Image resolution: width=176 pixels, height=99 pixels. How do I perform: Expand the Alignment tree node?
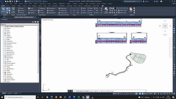[4, 37]
